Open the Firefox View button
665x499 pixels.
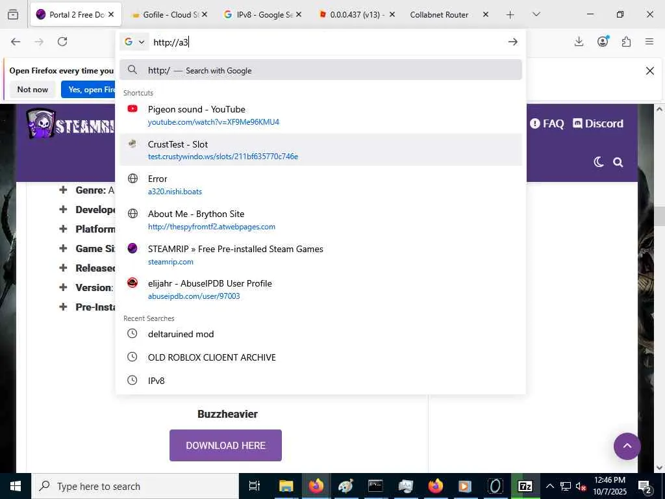point(13,14)
